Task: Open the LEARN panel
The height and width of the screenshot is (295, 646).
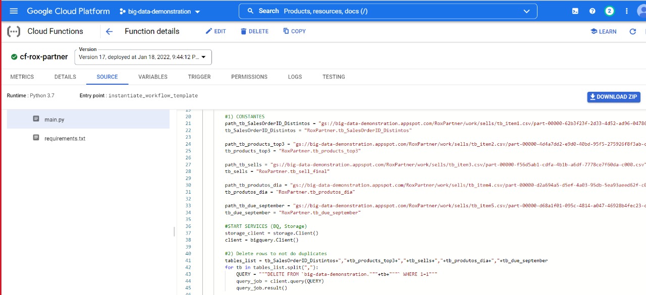Action: [x=603, y=31]
